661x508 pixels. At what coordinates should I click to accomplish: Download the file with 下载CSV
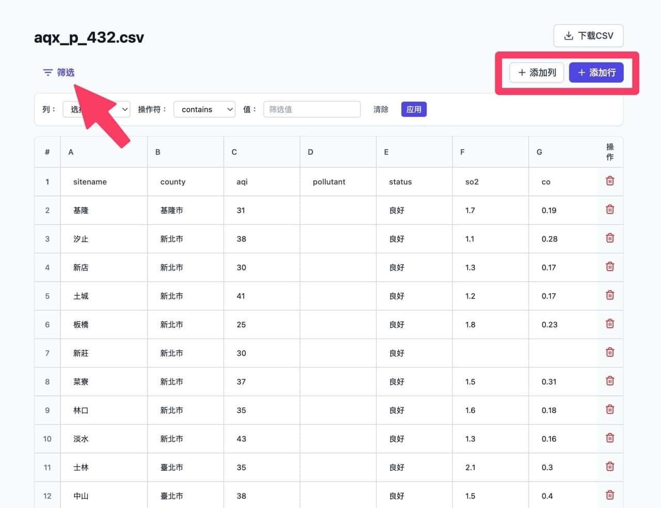click(588, 36)
